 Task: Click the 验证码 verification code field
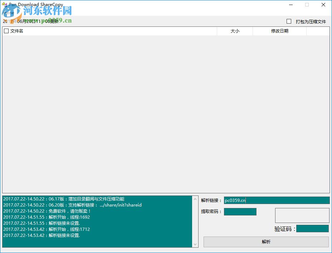point(312,228)
